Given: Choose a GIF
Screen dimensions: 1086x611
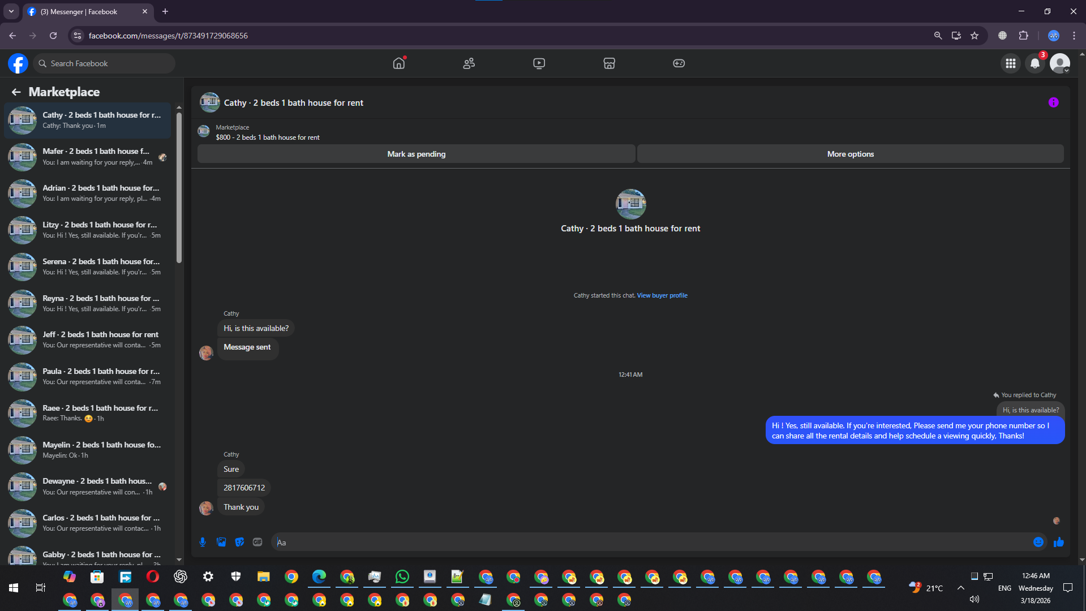Looking at the screenshot, I should (257, 542).
